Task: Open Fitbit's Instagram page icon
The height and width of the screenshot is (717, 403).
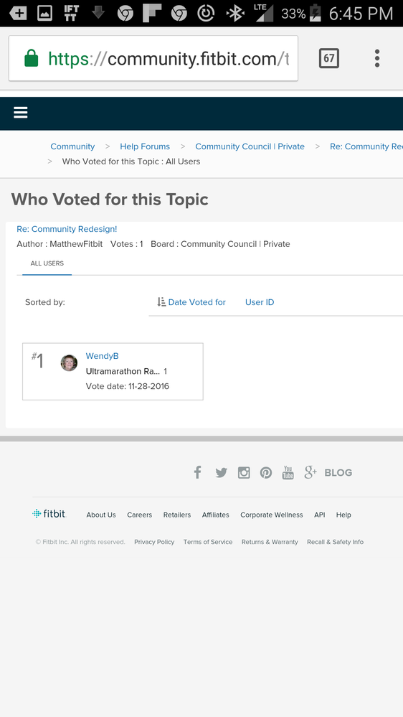Action: (244, 473)
